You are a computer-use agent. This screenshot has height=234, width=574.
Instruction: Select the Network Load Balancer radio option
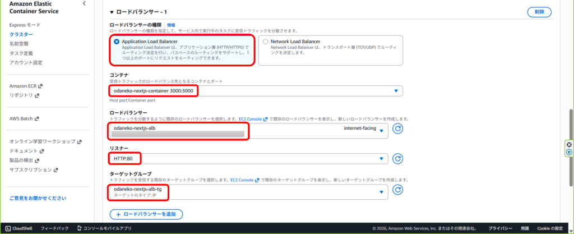pyautogui.click(x=265, y=42)
